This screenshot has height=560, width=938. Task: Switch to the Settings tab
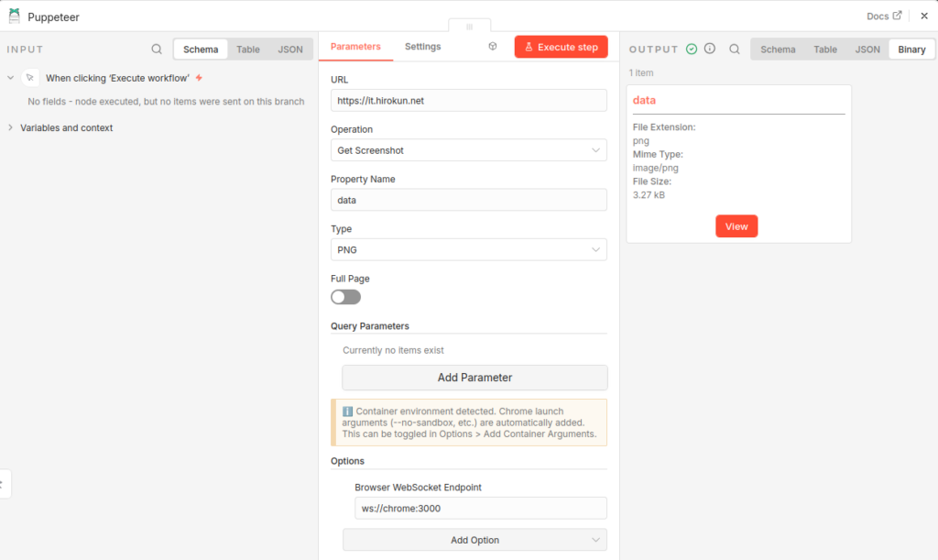coord(422,47)
